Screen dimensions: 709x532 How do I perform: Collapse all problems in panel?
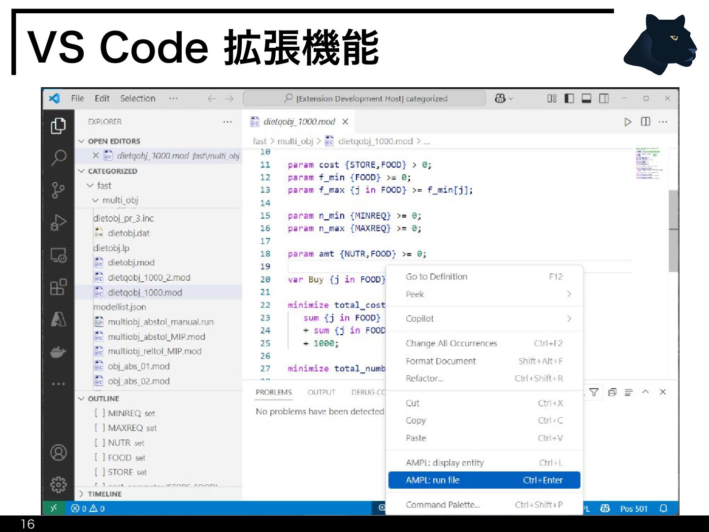click(612, 392)
